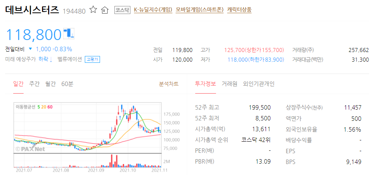Viewport: 376px width, 180px height.
Task: Click the 코스닥 market badge
Action: [x=122, y=10]
